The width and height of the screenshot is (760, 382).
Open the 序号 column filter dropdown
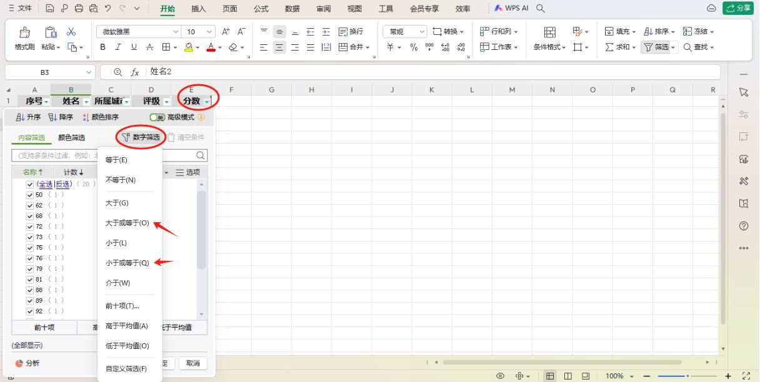tap(46, 101)
